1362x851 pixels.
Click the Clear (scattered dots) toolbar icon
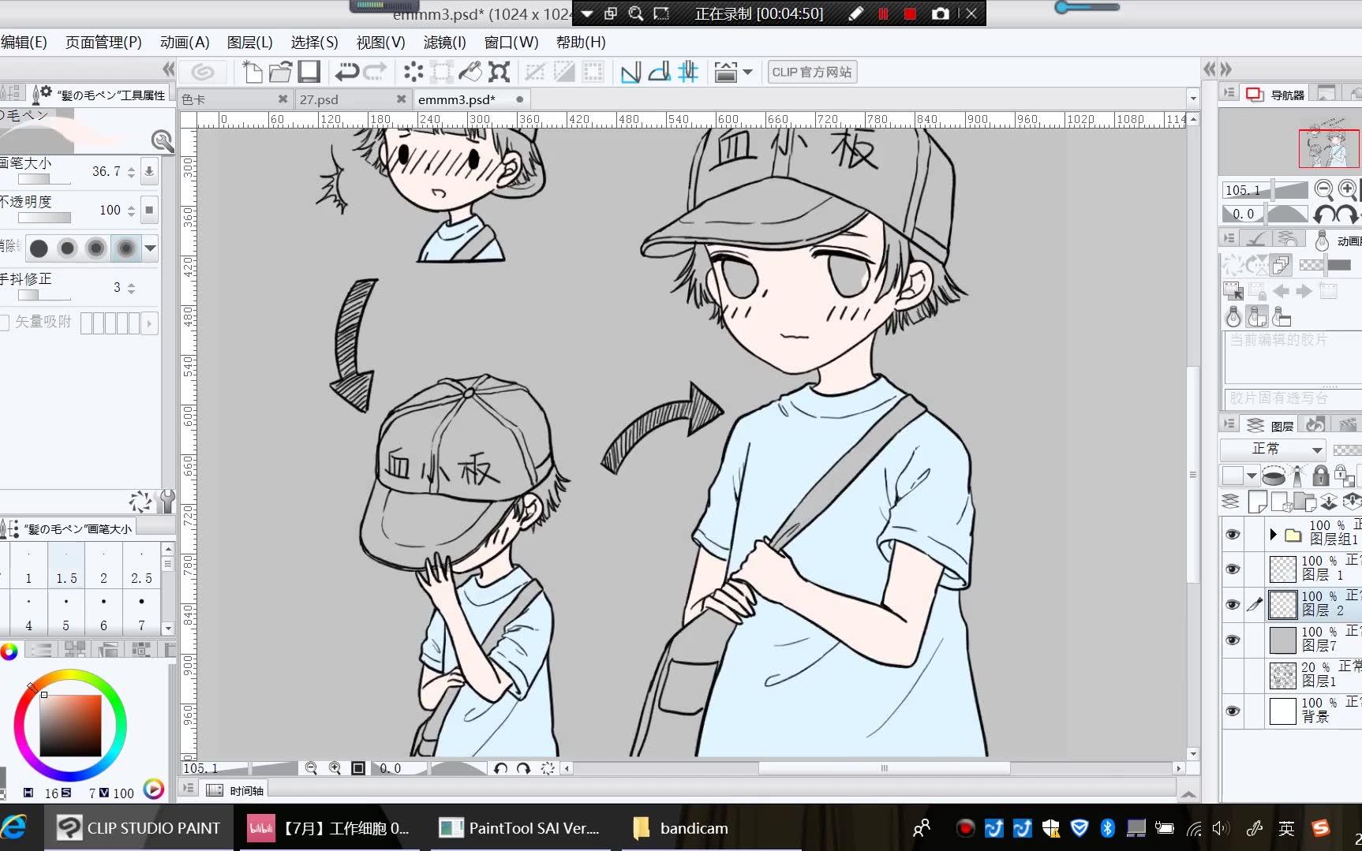pyautogui.click(x=413, y=72)
